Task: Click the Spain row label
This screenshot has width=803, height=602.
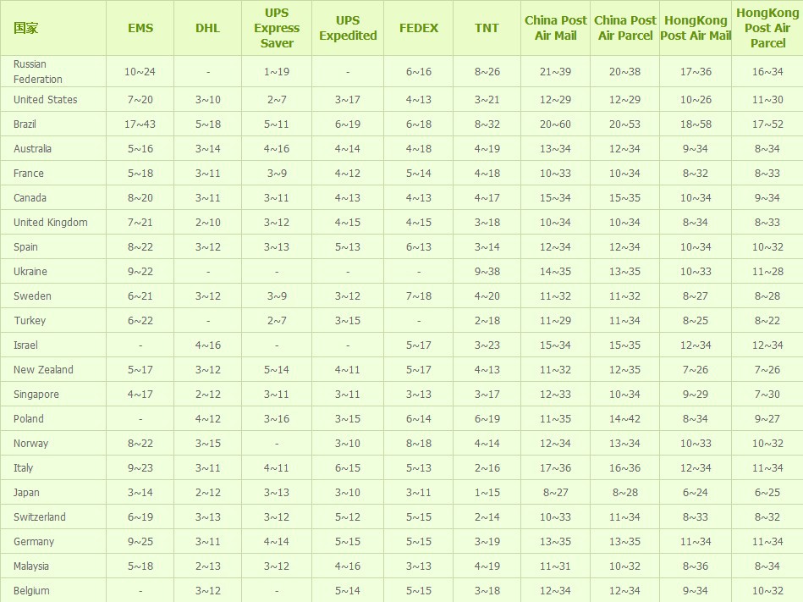Action: (x=25, y=247)
